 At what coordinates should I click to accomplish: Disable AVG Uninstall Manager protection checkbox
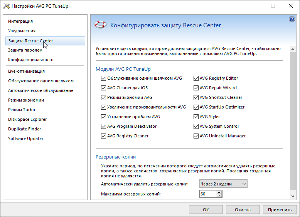tap(196, 136)
